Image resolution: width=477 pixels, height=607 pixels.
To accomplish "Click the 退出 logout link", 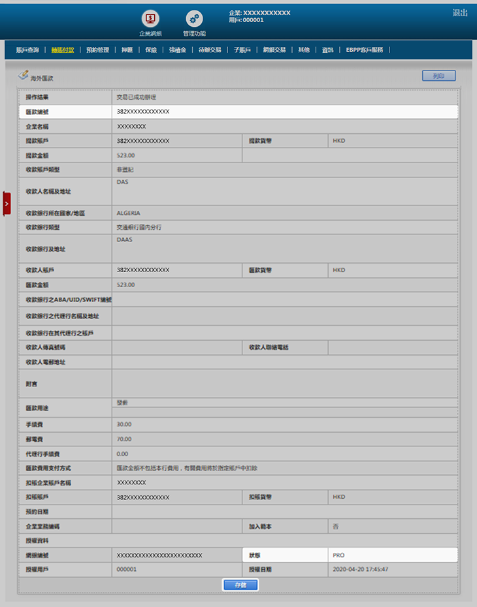I will click(x=460, y=13).
